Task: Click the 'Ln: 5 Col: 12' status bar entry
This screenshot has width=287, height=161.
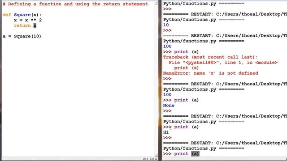Action: click(x=150, y=159)
